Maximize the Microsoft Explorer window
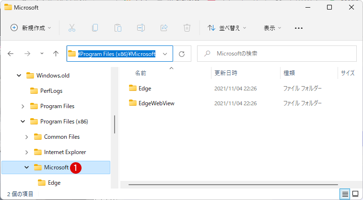 [x=329, y=7]
